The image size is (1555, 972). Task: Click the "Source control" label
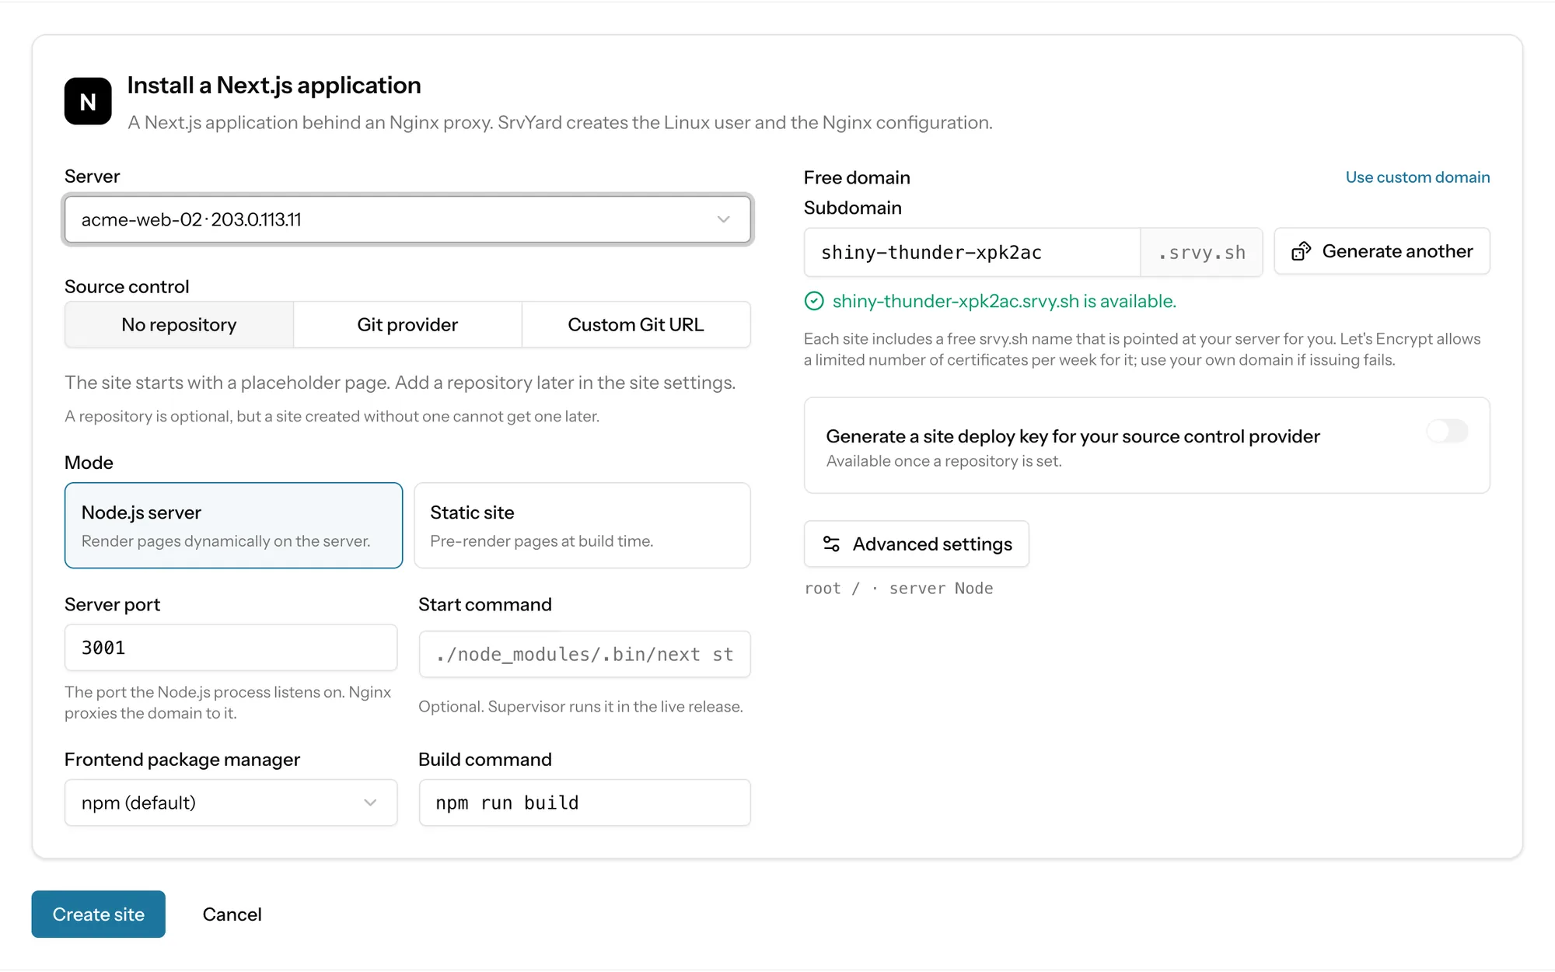[x=127, y=287]
